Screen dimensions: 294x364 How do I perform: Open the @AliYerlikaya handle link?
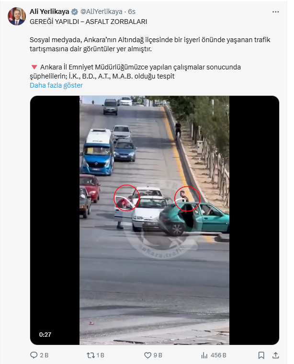101,11
